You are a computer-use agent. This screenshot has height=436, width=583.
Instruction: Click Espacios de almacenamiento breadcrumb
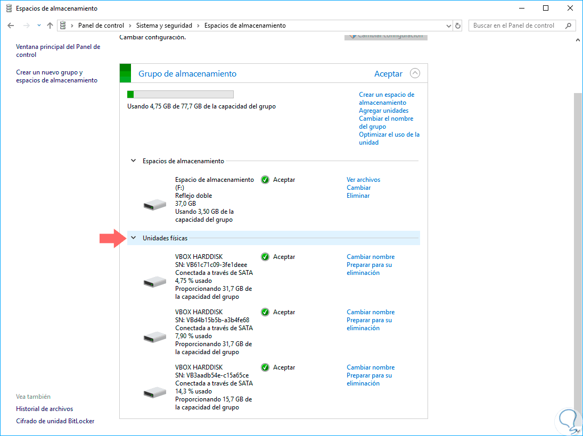[245, 26]
